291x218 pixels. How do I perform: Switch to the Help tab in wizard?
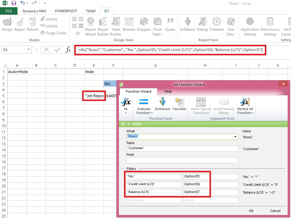point(168,91)
